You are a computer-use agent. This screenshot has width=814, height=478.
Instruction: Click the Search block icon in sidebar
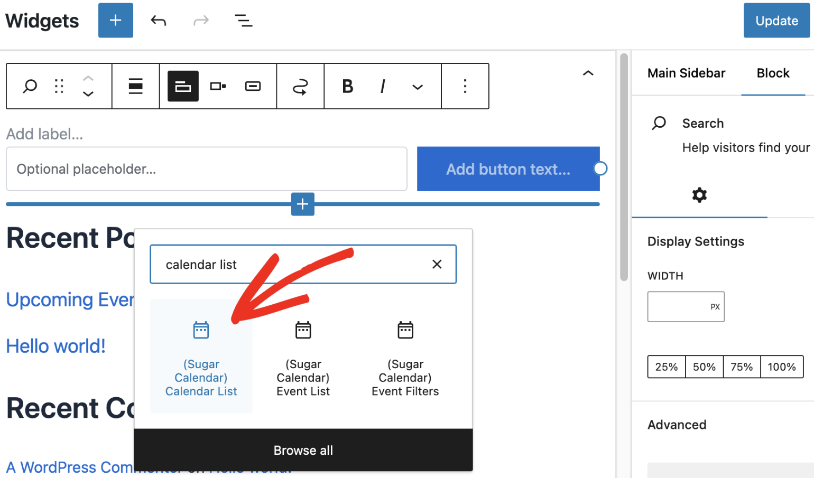659,123
